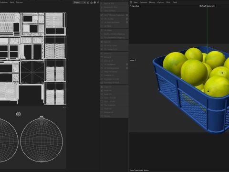This screenshot has width=229, height=172.
Task: Open settings gear for Set UVW from Projection
Action: (x=127, y=15)
